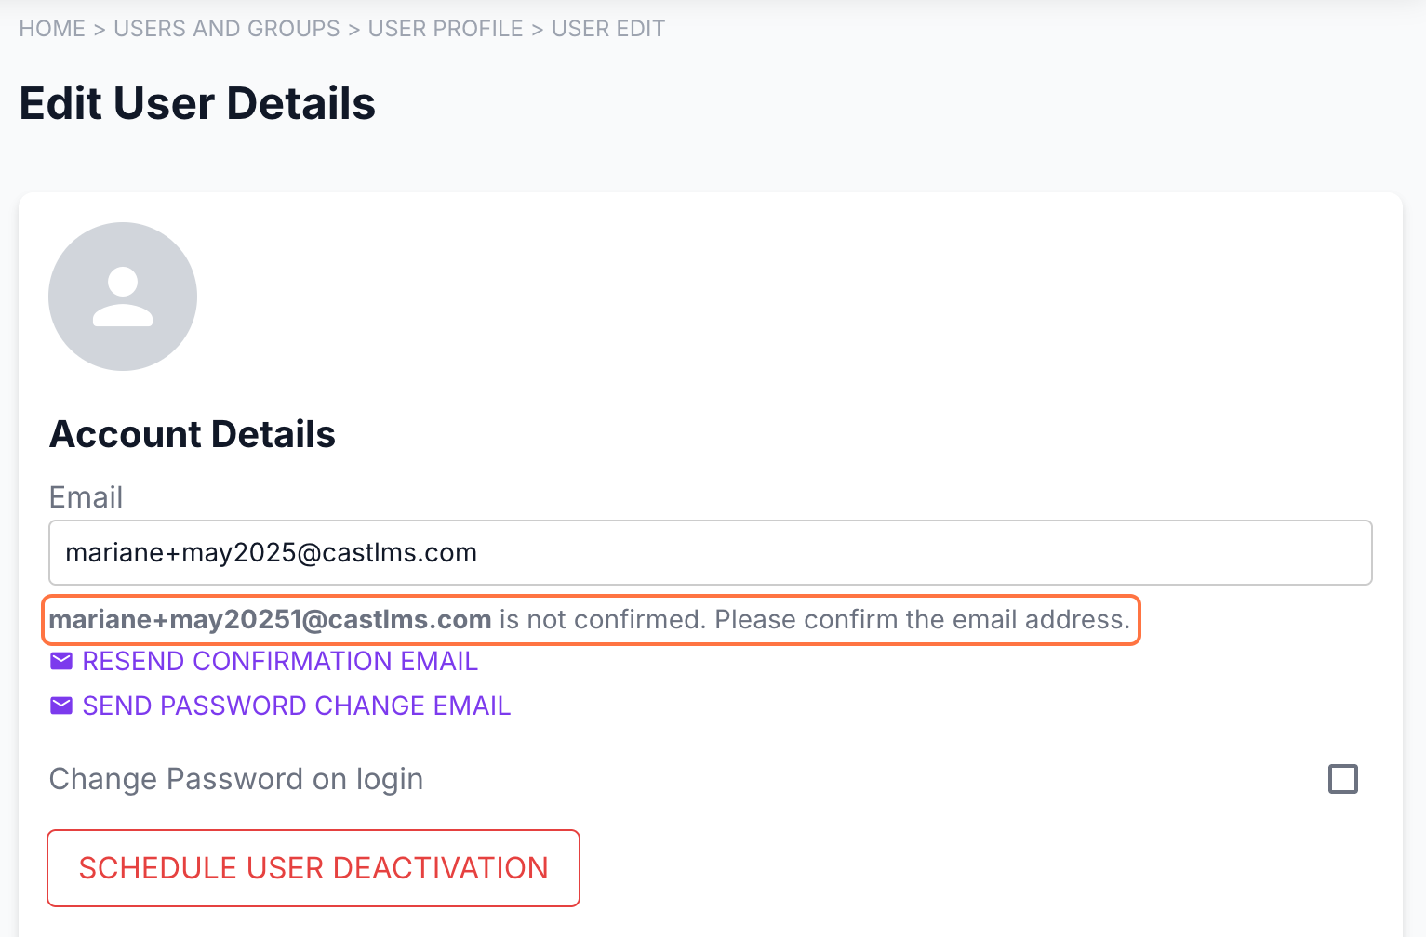
Task: Click the envelope icon beside Resend Confirmation Email
Action: point(61,661)
